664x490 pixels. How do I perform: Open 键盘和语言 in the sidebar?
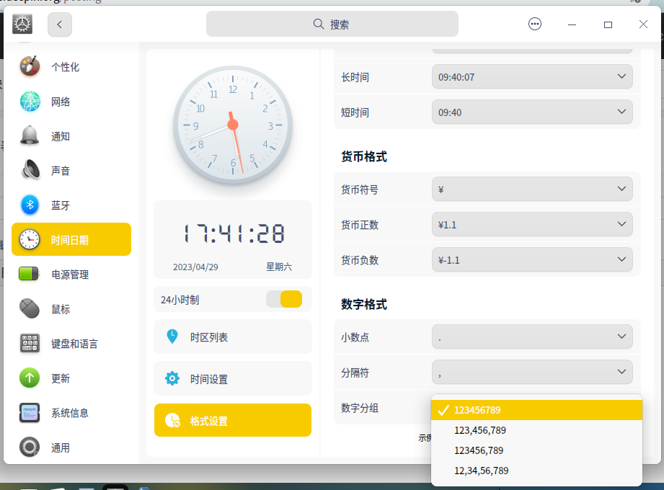coord(71,344)
